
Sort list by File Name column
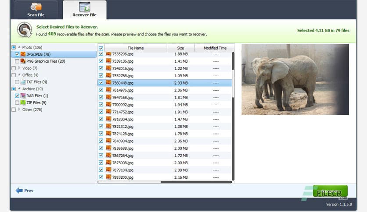136,48
